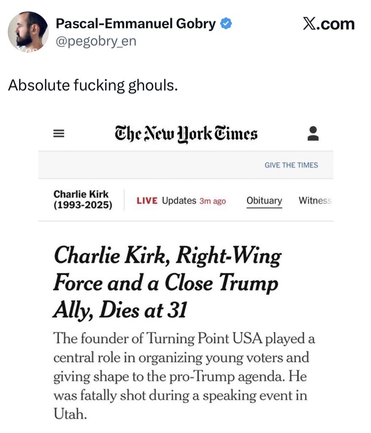Image resolution: width=371 pixels, height=433 pixels.
Task: Follow the GIVE THE TIMES link
Action: point(291,165)
